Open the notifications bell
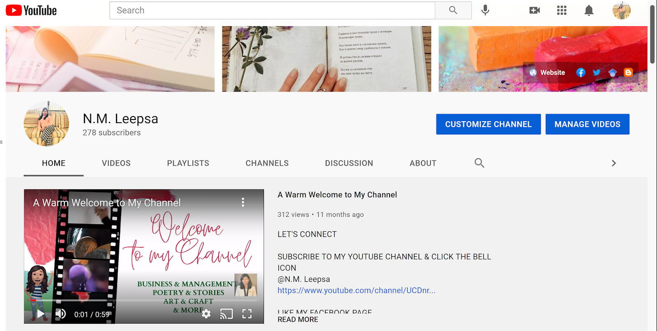The width and height of the screenshot is (657, 331). coord(589,10)
